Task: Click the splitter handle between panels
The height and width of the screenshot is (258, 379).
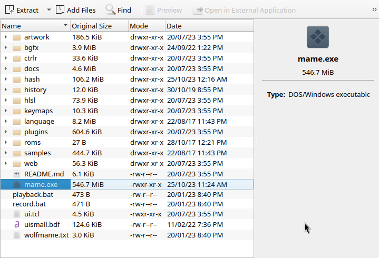Action: pyautogui.click(x=256, y=139)
